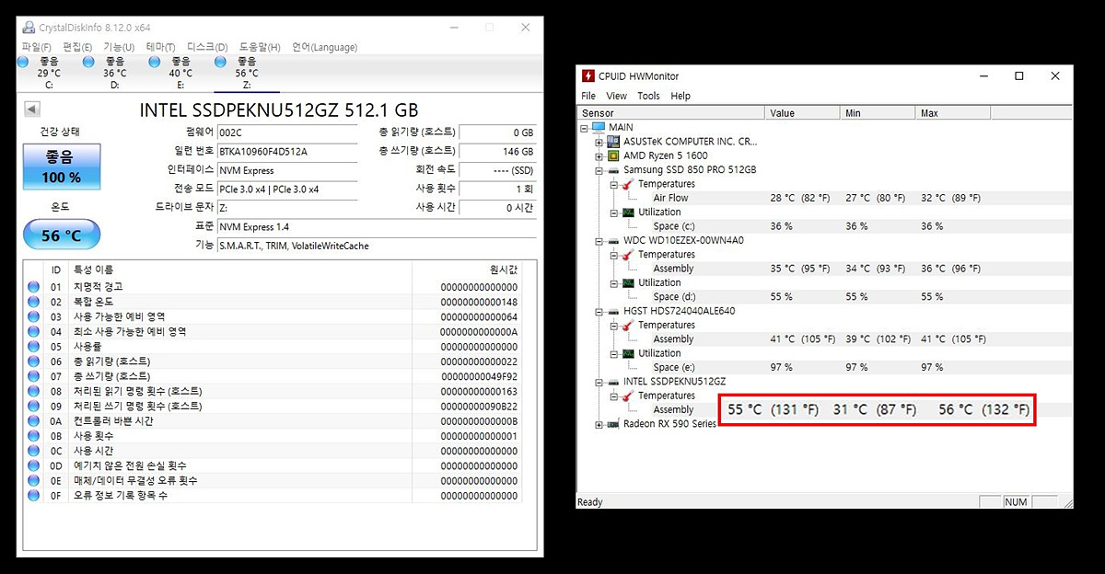Expand the AMD Ryzen 5 1600 node
This screenshot has width=1105, height=574.
click(x=599, y=155)
